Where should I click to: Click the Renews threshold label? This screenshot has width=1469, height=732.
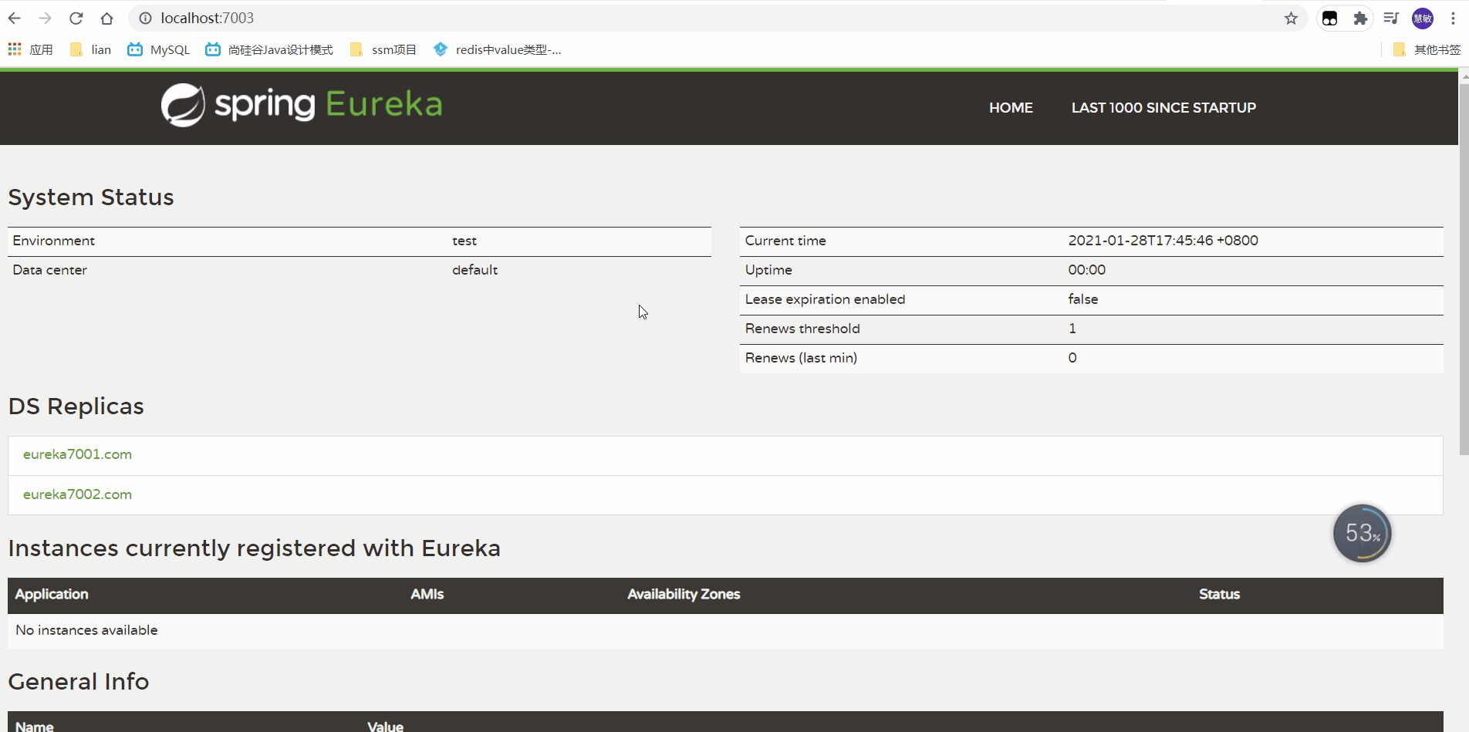coord(802,329)
